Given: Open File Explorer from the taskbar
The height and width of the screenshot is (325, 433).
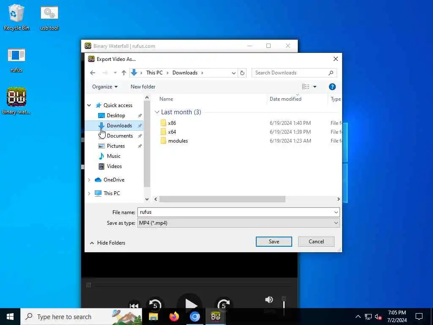Looking at the screenshot, I should [153, 317].
